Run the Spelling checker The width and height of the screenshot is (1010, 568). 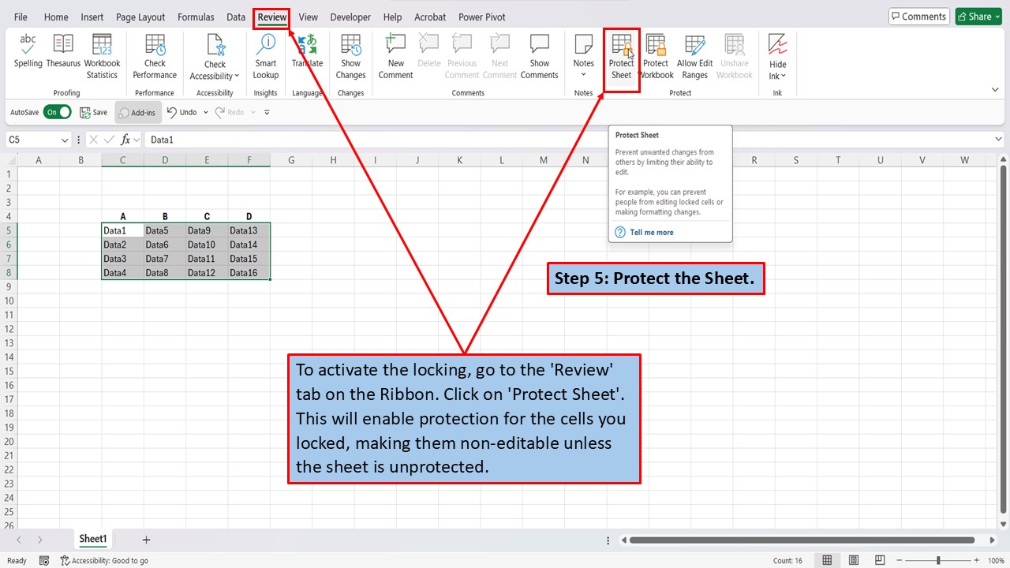[28, 53]
